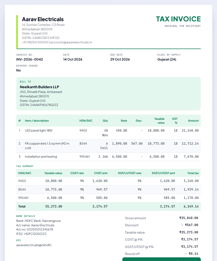Click IFSC: HDFC0000123

click(31, 234)
